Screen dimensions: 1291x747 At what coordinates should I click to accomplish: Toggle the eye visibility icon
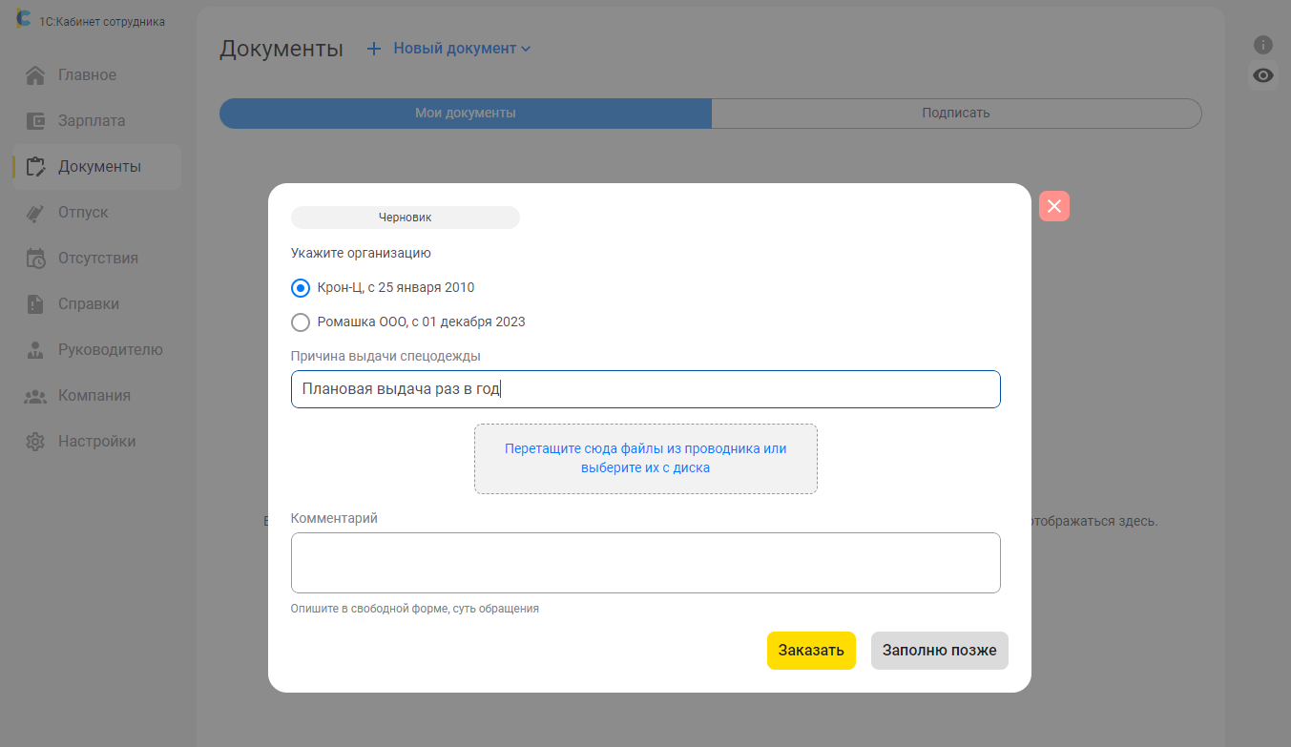[1263, 75]
